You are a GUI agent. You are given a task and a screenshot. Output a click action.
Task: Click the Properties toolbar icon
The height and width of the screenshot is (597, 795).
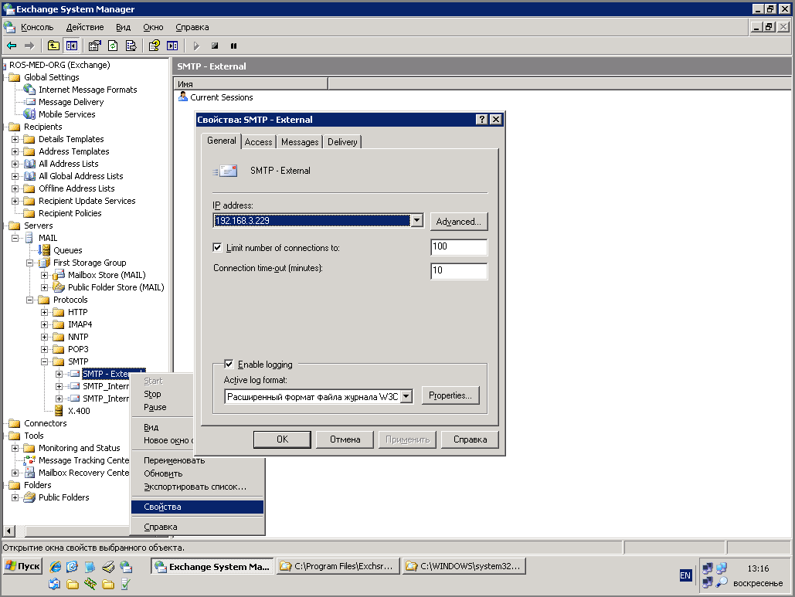tap(94, 46)
